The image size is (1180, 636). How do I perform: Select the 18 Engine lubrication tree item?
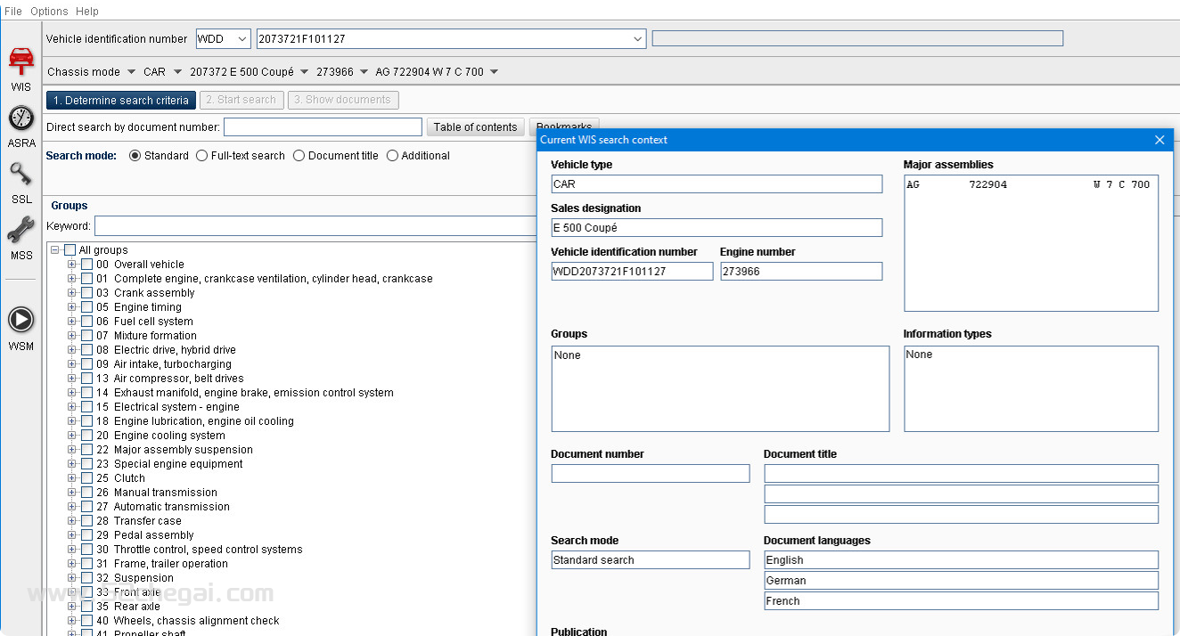point(195,421)
